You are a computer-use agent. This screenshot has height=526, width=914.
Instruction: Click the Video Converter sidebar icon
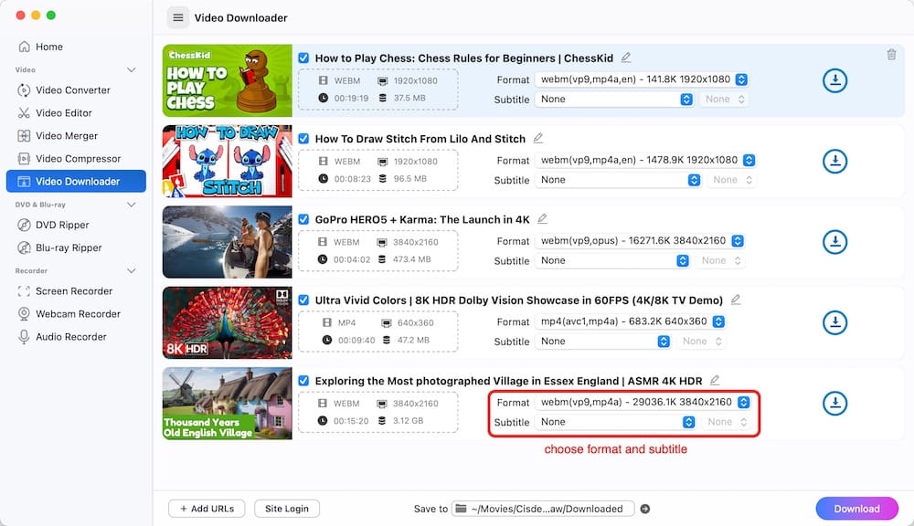24,89
